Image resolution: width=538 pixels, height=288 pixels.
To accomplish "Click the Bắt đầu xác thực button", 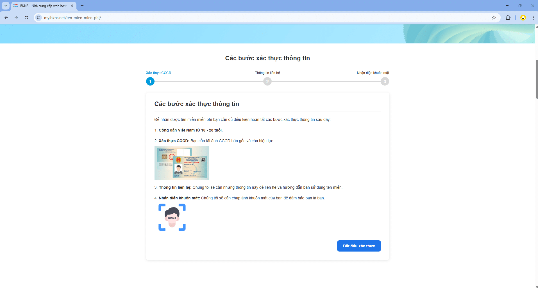I will pyautogui.click(x=359, y=246).
